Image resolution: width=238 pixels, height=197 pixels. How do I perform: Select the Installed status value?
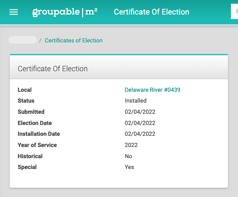tap(135, 101)
